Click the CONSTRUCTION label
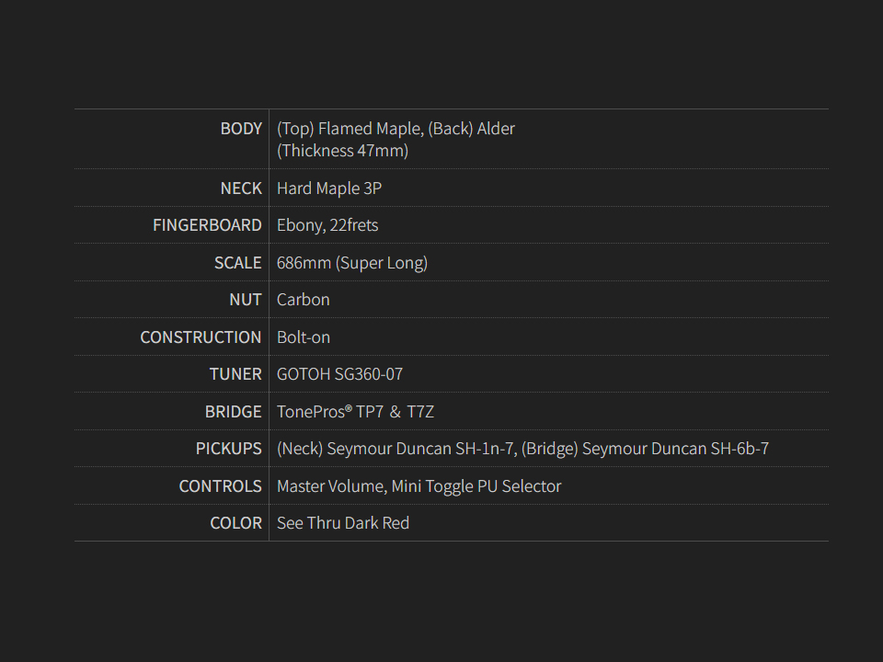 click(201, 337)
